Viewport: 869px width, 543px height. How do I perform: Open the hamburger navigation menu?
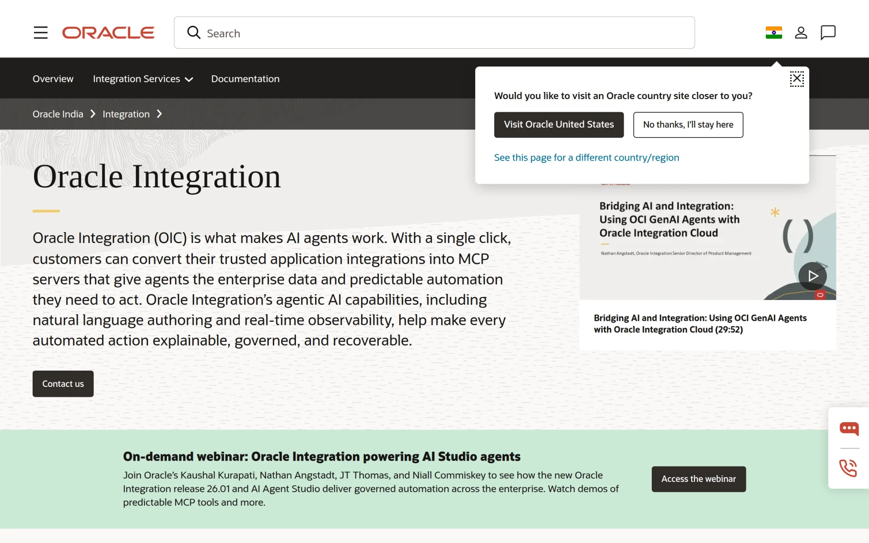tap(41, 33)
